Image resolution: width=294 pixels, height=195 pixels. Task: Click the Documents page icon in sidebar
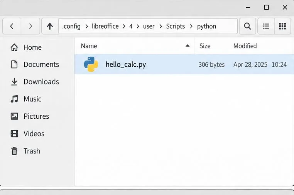click(x=14, y=64)
